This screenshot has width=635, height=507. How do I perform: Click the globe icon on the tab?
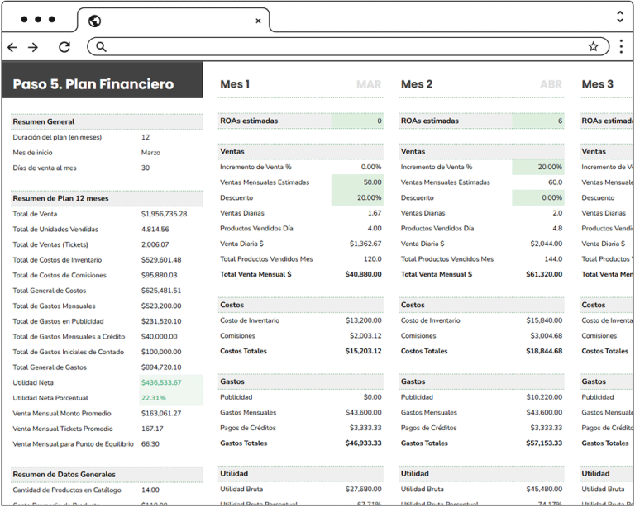point(94,21)
